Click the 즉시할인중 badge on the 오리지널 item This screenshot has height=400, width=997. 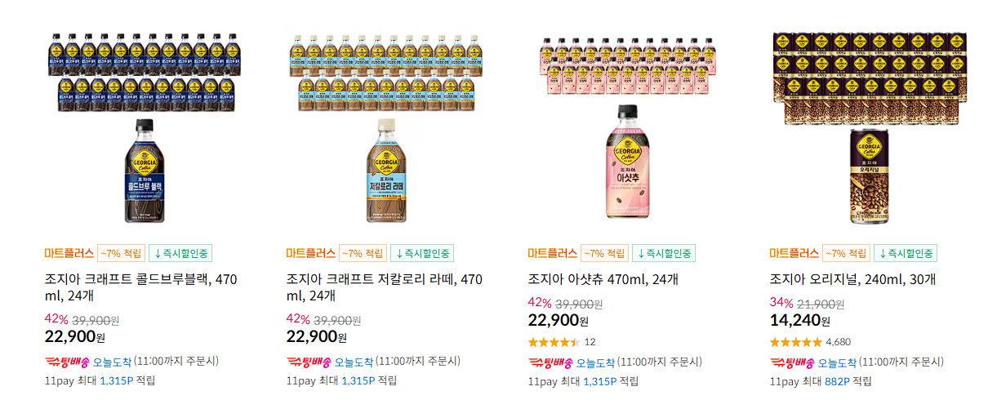906,253
